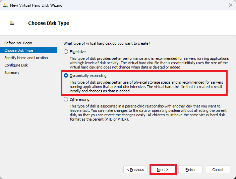
Task: Click the Choose Disk Type page heading
Action: (x=49, y=23)
